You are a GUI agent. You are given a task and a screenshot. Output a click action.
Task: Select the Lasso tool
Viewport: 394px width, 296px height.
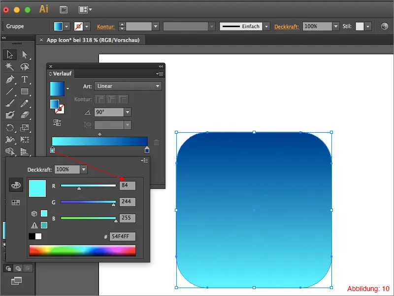tap(25, 67)
